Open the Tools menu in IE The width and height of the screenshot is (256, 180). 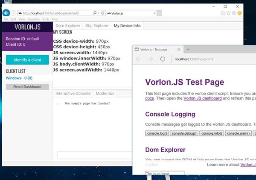point(46,19)
